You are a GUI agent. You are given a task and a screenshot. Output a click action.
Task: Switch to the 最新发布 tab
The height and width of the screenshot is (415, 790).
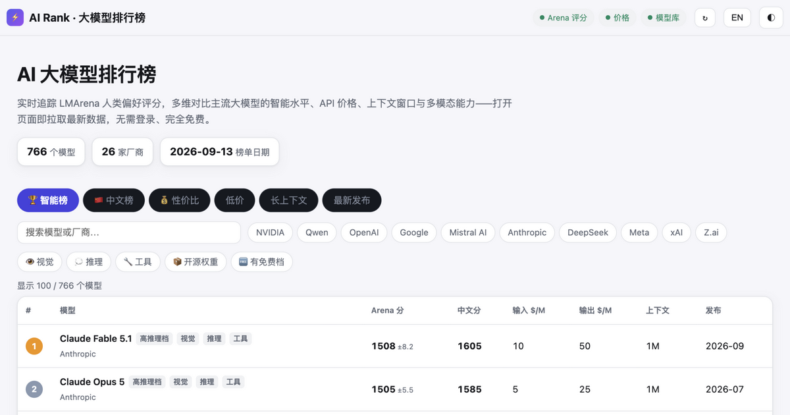tap(352, 200)
